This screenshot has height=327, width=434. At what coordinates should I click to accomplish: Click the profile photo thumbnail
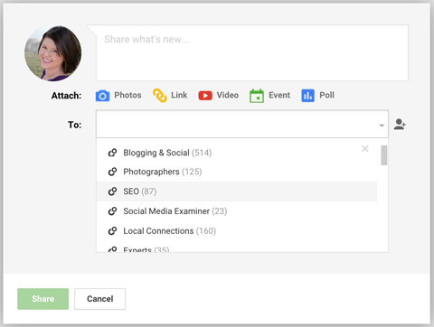point(52,53)
